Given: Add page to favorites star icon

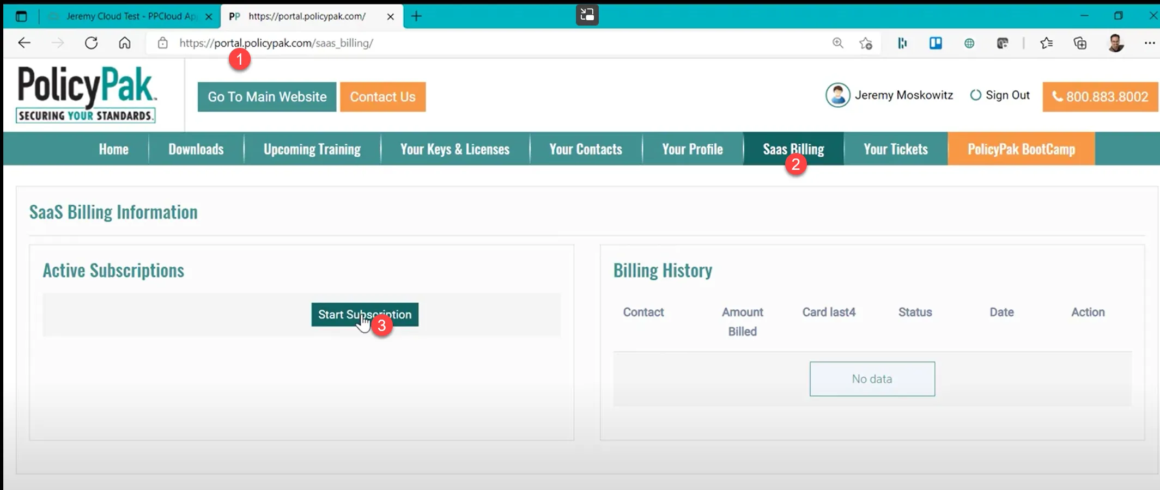Looking at the screenshot, I should (866, 43).
